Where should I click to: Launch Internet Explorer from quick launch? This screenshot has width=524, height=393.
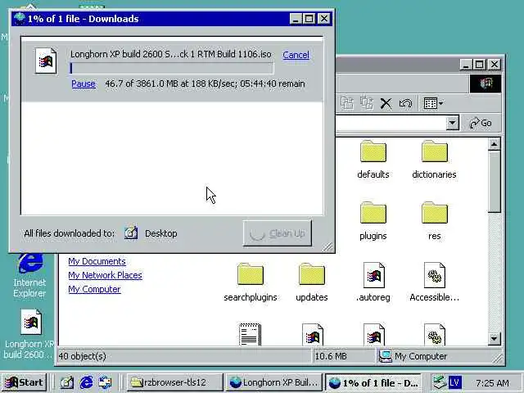pos(86,382)
